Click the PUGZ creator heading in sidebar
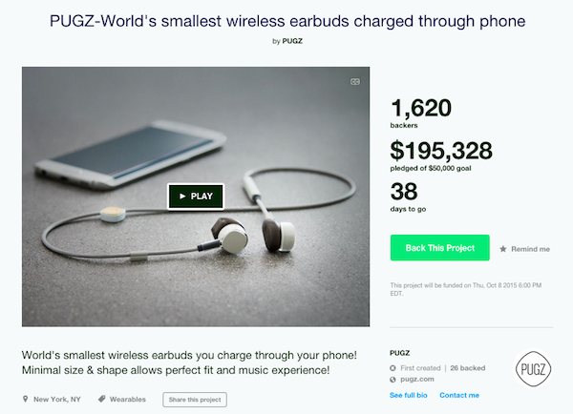Screen dimensions: 573x414 399,353
